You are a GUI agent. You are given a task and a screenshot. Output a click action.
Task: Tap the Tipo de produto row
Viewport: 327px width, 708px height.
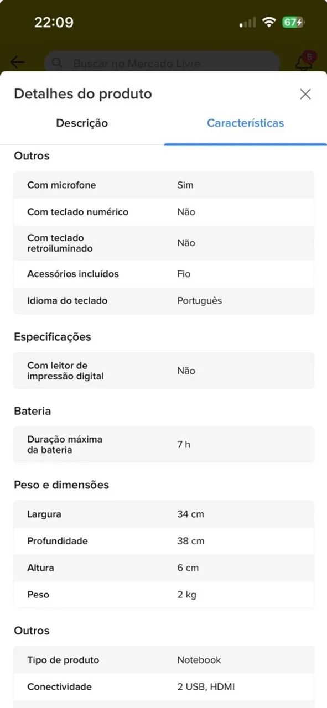coord(164,660)
